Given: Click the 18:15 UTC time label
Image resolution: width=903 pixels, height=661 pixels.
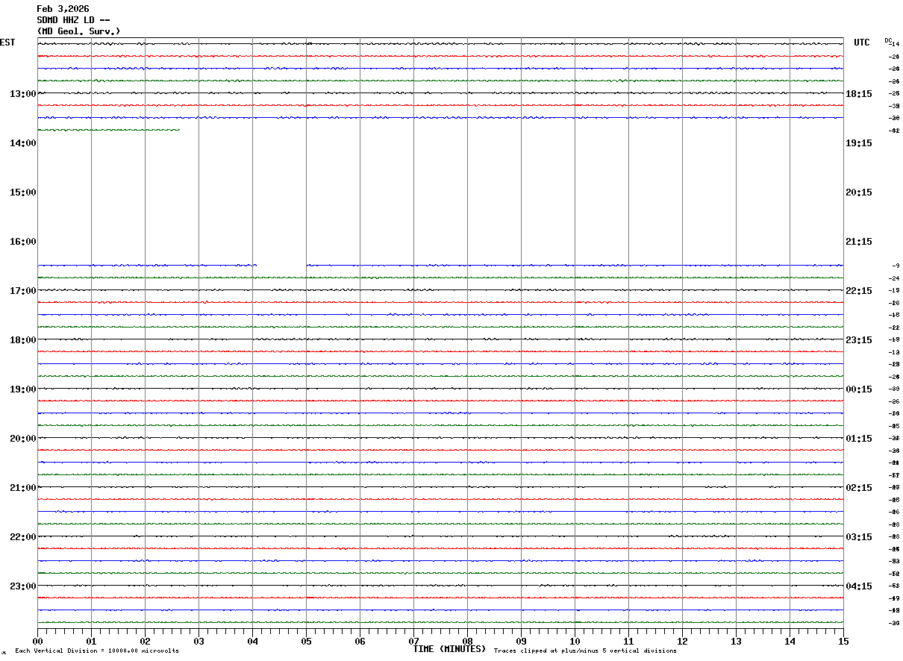Looking at the screenshot, I should pyautogui.click(x=858, y=94).
